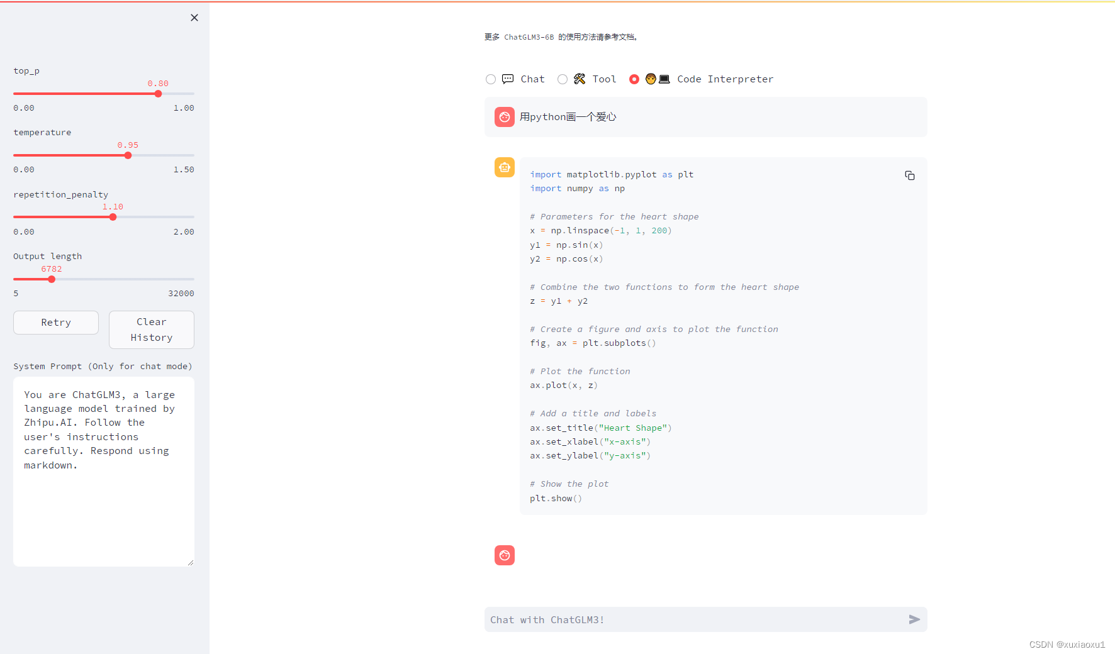Click the 'Chat' mode label text
Viewport: 1115px width, 654px height.
point(532,79)
